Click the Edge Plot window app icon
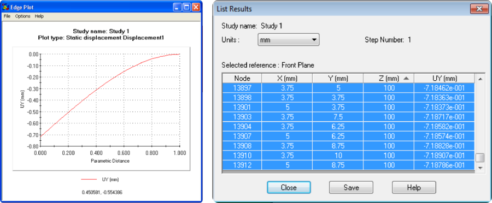Image resolution: width=492 pixels, height=203 pixels. click(5, 7)
